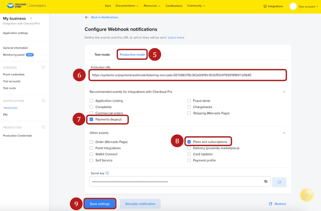The height and width of the screenshot is (211, 321).
Task: Click the info icon beside PRODUCTION
Action: 43,127
